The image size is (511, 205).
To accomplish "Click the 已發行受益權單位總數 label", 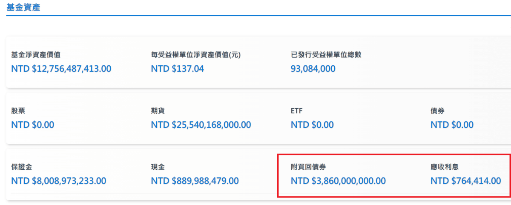I will pyautogui.click(x=326, y=55).
